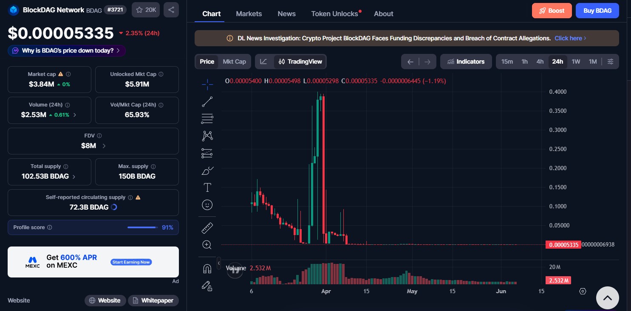The image size is (631, 311).
Task: Add BDAG to watchlist star
Action: [x=146, y=10]
